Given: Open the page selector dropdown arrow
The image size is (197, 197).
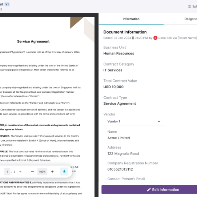Looking at the screenshot, I should click(x=20, y=171).
